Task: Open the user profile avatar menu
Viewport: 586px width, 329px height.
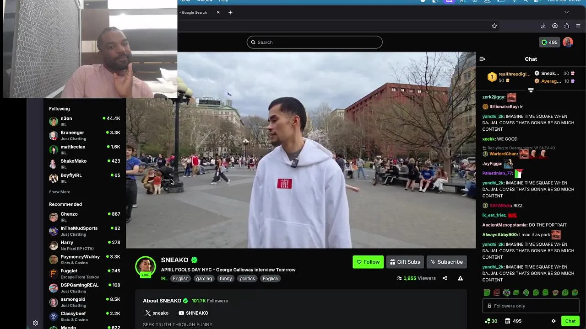Action: click(x=568, y=42)
